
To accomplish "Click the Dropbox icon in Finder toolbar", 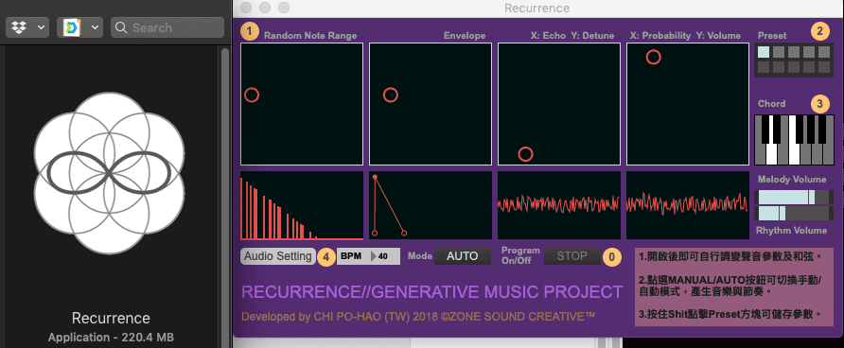I will point(19,27).
